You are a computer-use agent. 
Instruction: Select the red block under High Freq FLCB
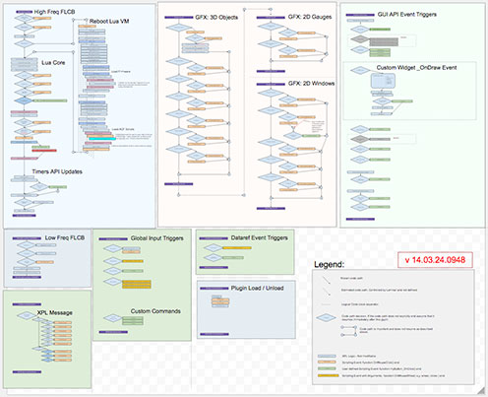[44, 151]
